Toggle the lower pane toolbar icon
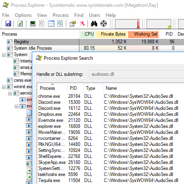This screenshot has height=184, width=184. click(51, 24)
